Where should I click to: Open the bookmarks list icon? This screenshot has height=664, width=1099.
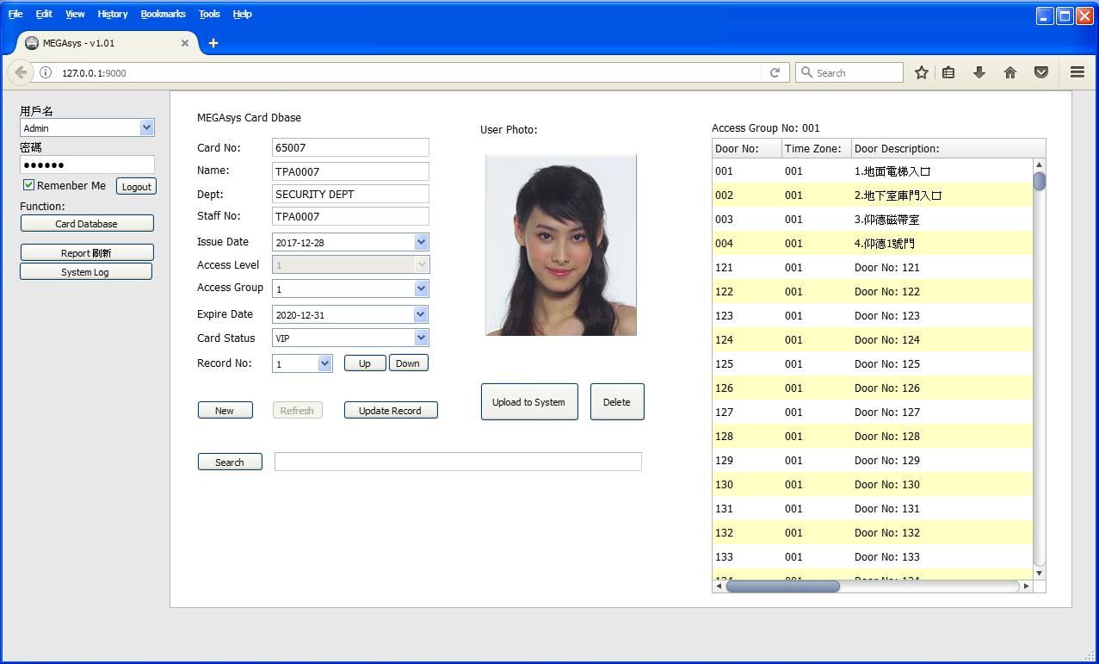click(x=948, y=73)
